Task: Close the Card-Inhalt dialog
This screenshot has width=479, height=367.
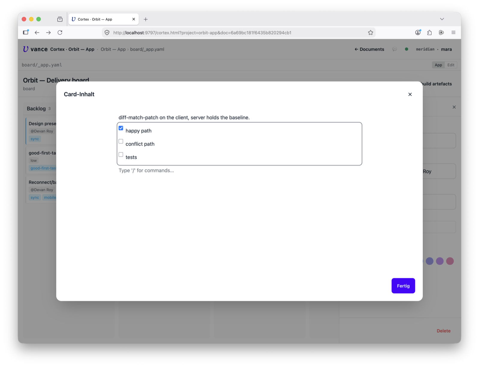Action: (x=410, y=94)
